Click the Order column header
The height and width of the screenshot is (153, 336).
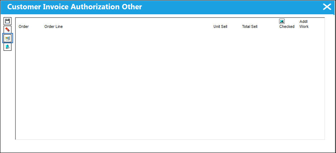coord(24,26)
